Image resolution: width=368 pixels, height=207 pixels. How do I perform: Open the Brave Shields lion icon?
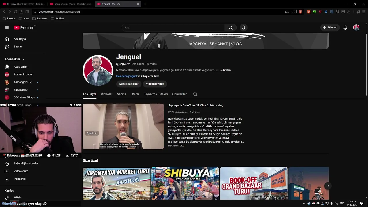(300, 12)
